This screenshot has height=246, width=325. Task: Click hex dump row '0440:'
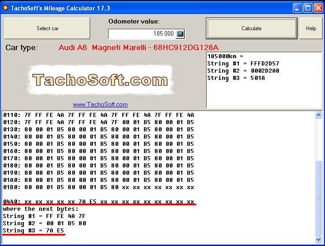[x=99, y=201]
